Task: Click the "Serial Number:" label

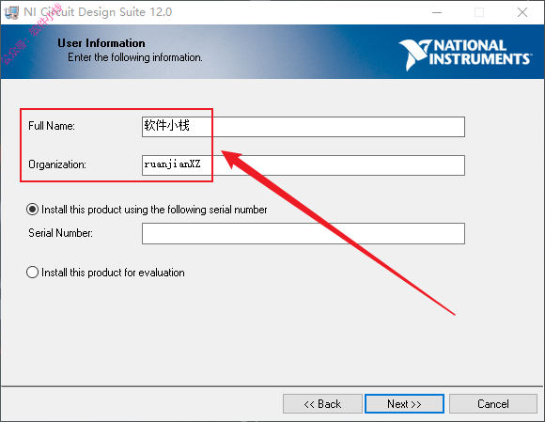Action: pos(60,233)
